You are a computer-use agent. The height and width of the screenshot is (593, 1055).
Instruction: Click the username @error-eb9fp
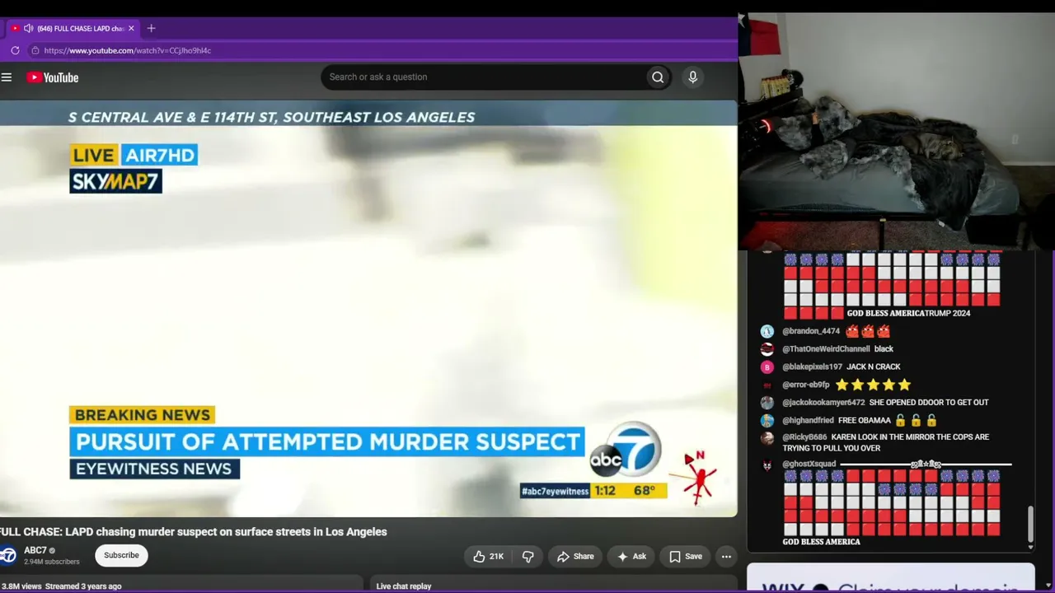806,385
